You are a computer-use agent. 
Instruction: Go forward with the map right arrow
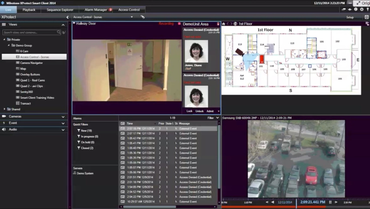point(231,24)
